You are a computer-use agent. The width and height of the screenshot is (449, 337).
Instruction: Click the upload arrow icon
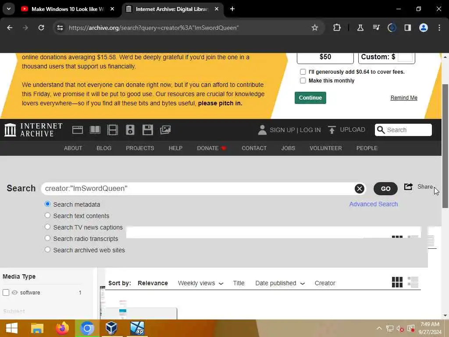tap(331, 130)
